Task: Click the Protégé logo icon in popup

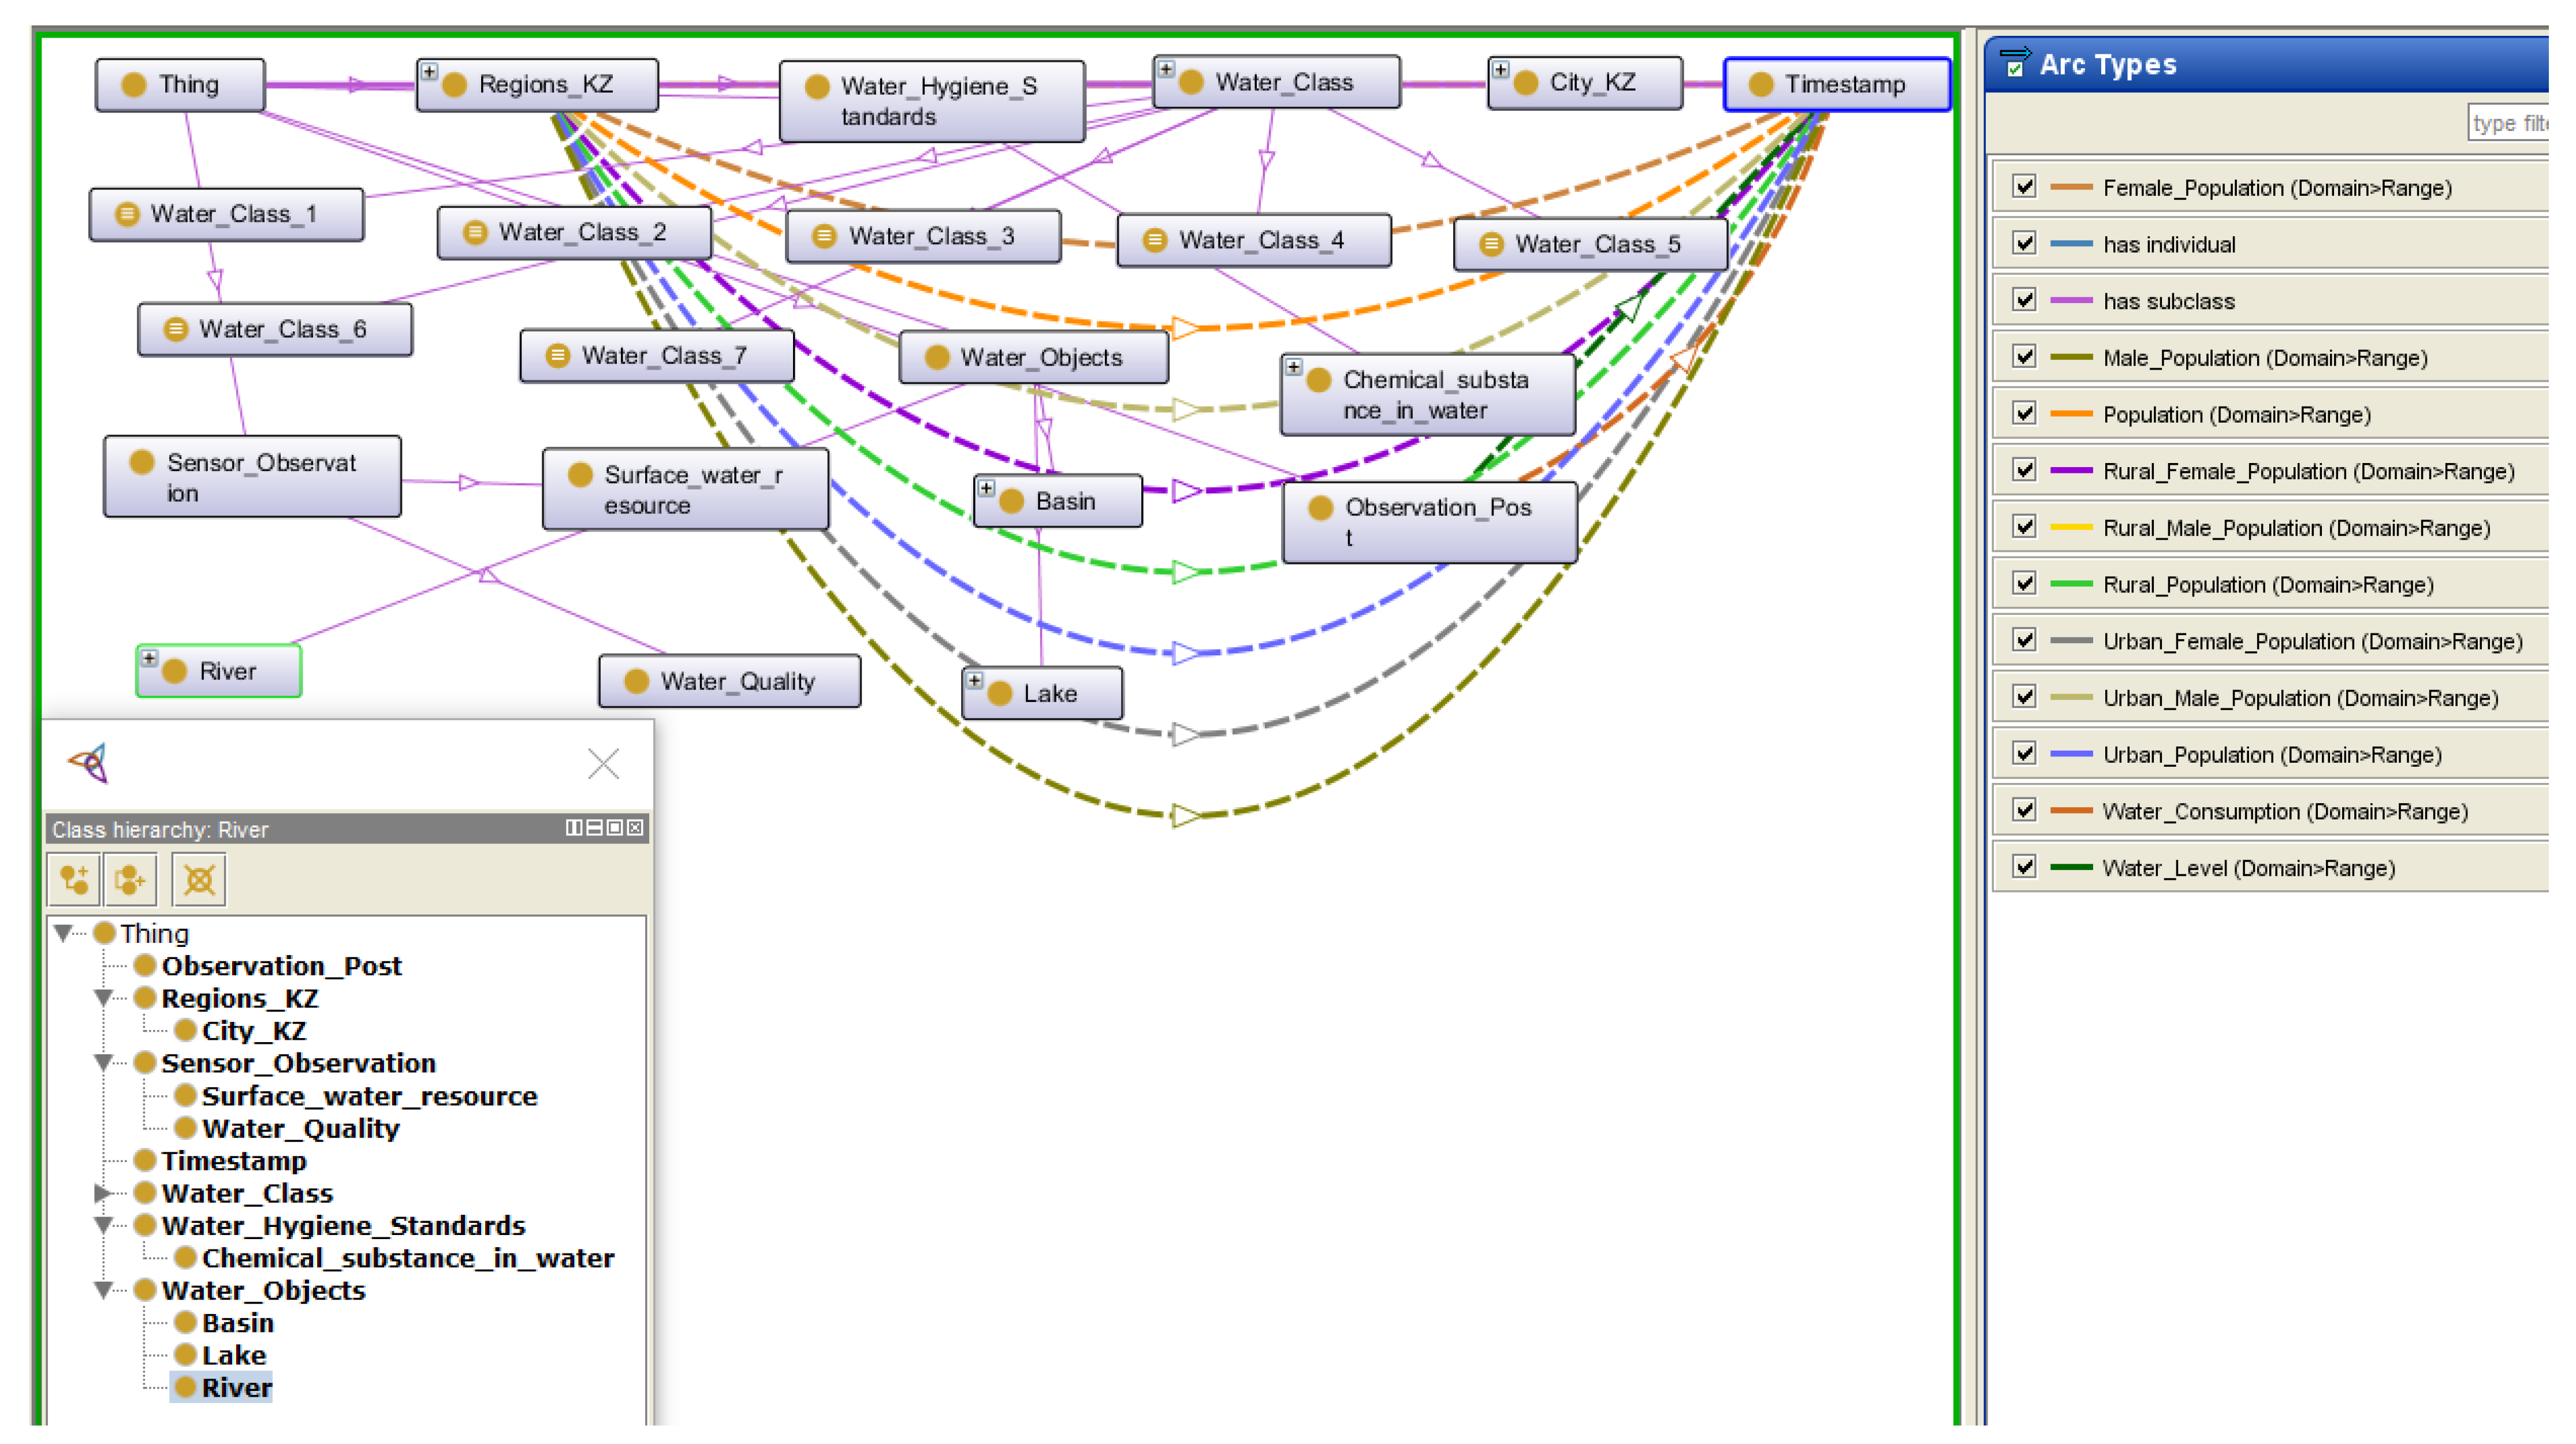Action: point(90,764)
